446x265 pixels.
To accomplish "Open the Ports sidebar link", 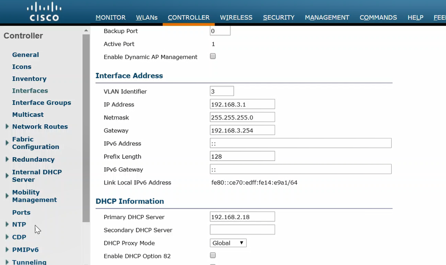I will click(x=21, y=212).
